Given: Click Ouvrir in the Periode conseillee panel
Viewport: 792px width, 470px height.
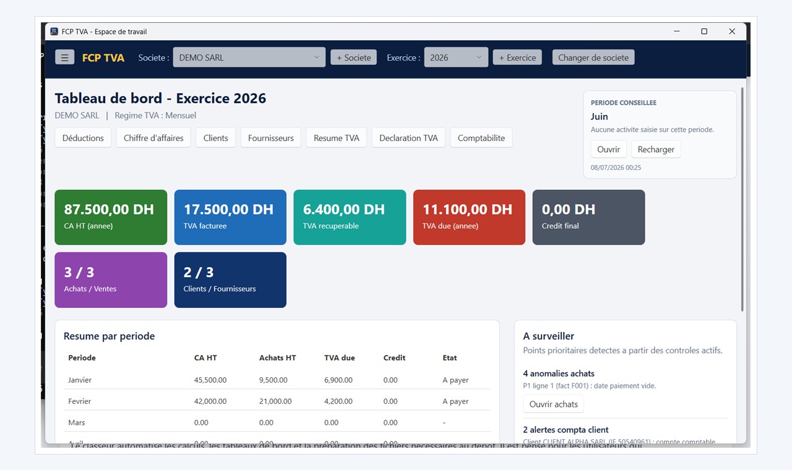Looking at the screenshot, I should (609, 149).
